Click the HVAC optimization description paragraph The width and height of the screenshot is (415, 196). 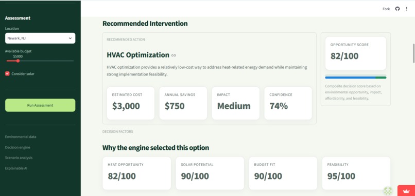click(206, 71)
